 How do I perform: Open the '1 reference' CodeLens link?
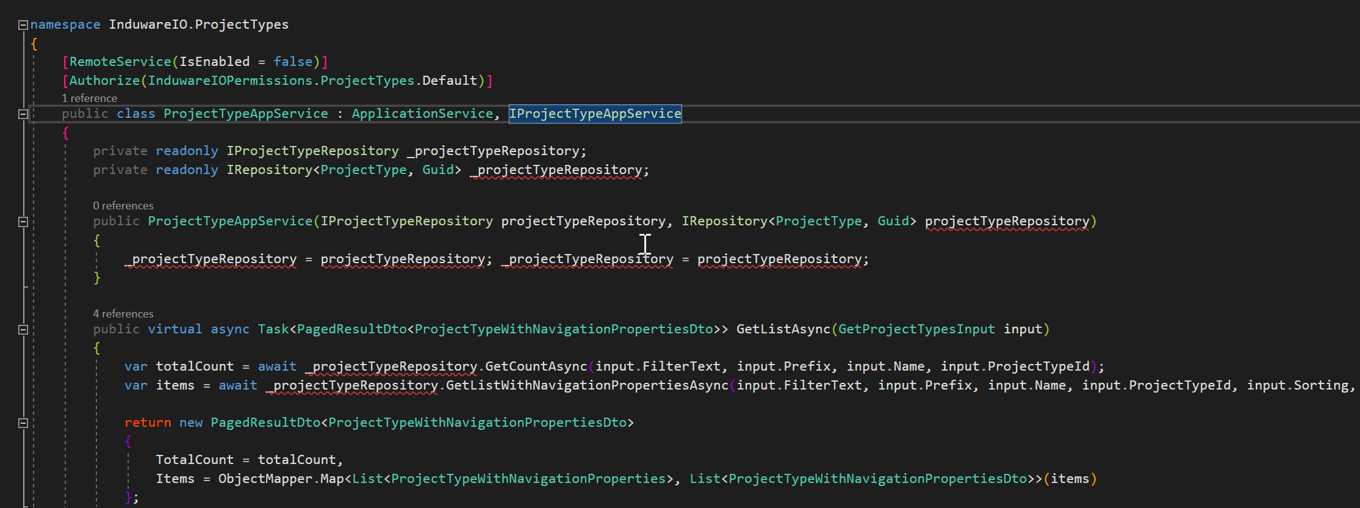[89, 98]
